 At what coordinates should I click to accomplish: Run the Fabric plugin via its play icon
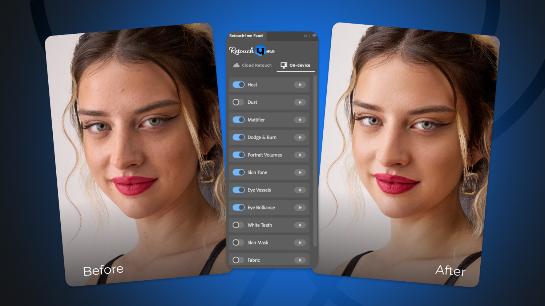pyautogui.click(x=300, y=260)
